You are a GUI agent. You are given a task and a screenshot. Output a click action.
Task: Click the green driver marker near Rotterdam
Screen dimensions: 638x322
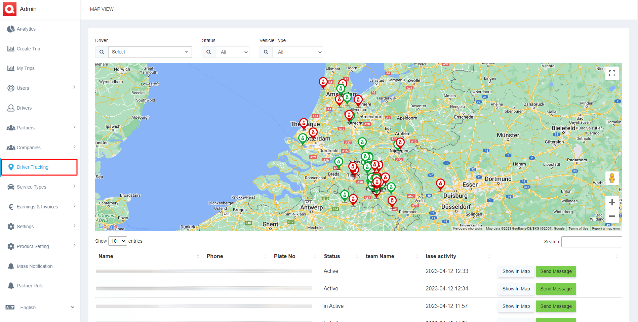point(303,138)
